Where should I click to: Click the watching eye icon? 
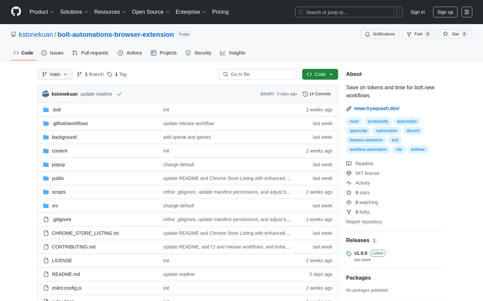tap(349, 202)
